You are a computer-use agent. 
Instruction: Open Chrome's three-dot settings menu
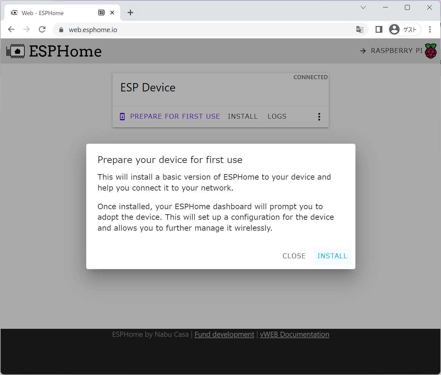pos(430,29)
